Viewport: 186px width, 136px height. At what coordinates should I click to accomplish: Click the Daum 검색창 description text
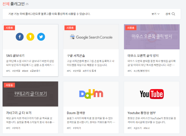tap(91, 120)
